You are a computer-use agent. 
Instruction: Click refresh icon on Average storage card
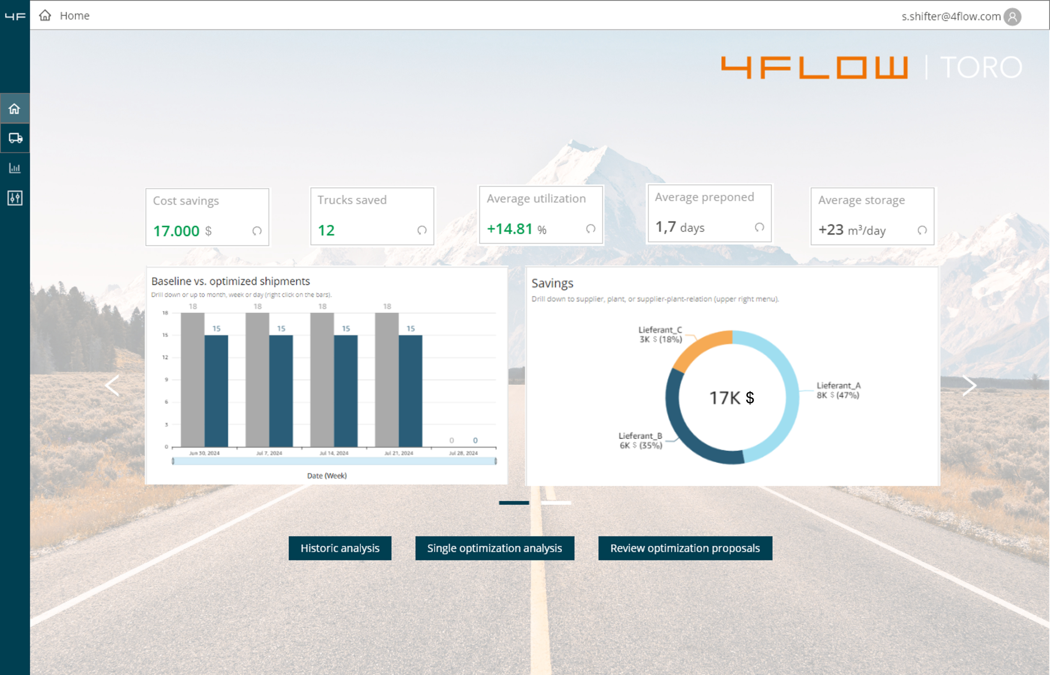922,230
